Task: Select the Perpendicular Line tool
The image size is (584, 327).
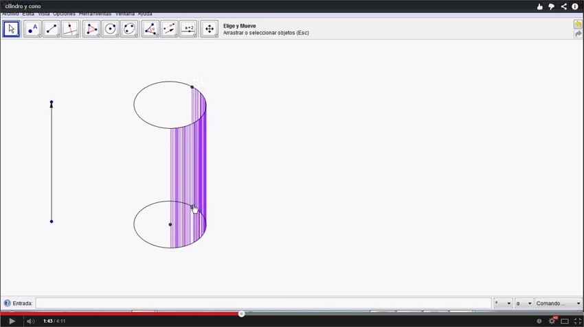Action: (70, 29)
